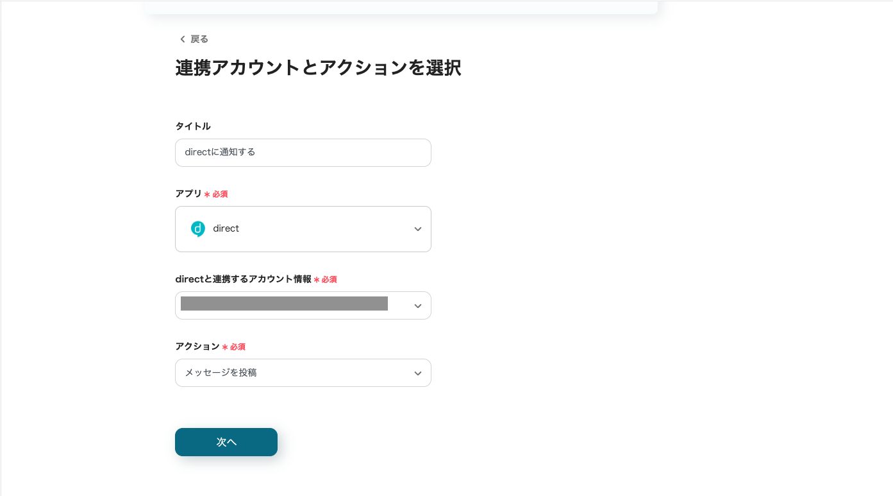This screenshot has width=893, height=496.
Task: Click the directと連携するアカウント情報 label
Action: coord(243,279)
